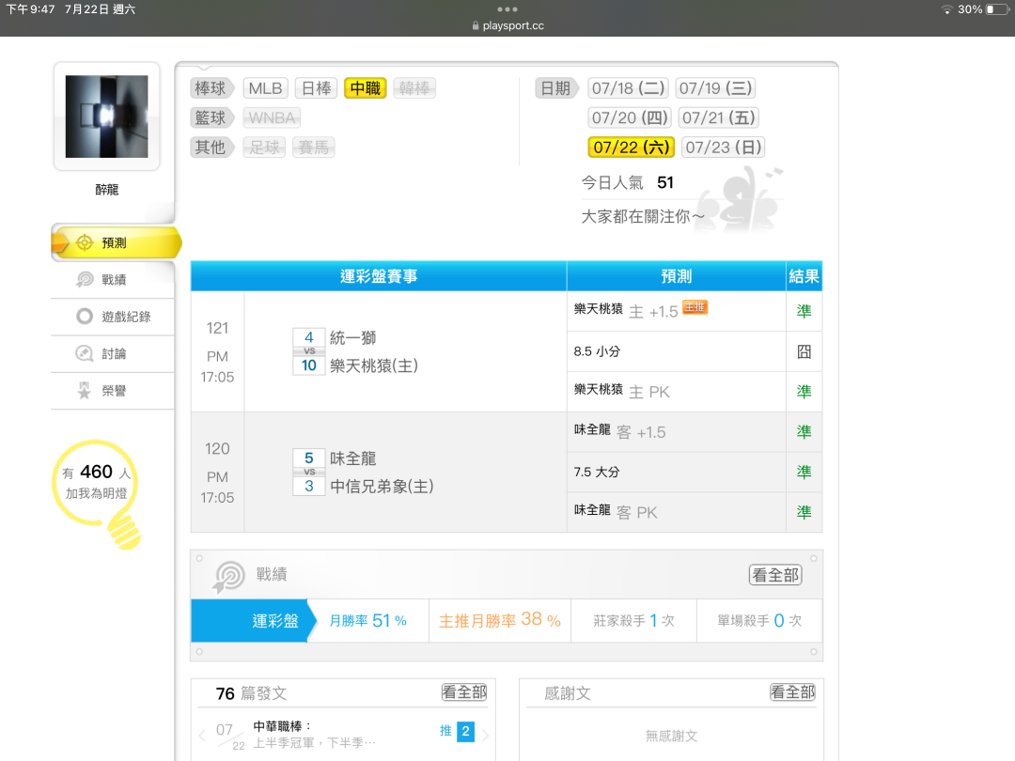Viewport: 1015px width, 761px height.
Task: Click the 囧 result for 8.5 小分
Action: point(804,351)
